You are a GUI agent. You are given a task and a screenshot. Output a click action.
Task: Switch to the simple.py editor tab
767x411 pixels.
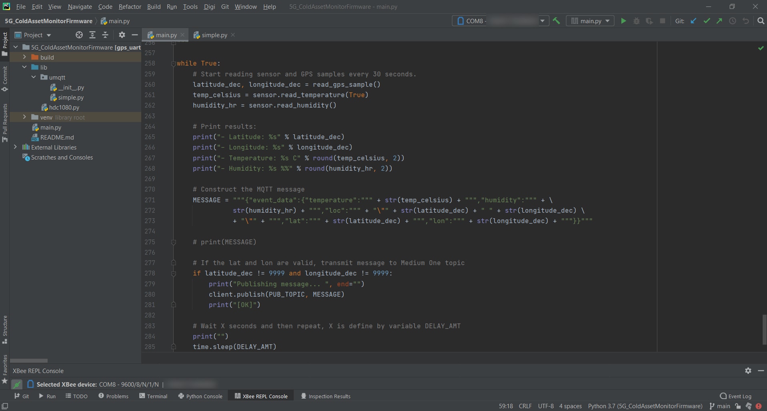point(214,35)
